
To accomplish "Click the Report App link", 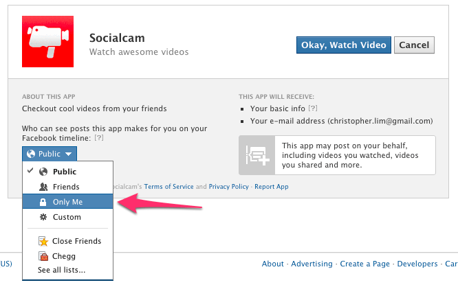I will point(272,186).
